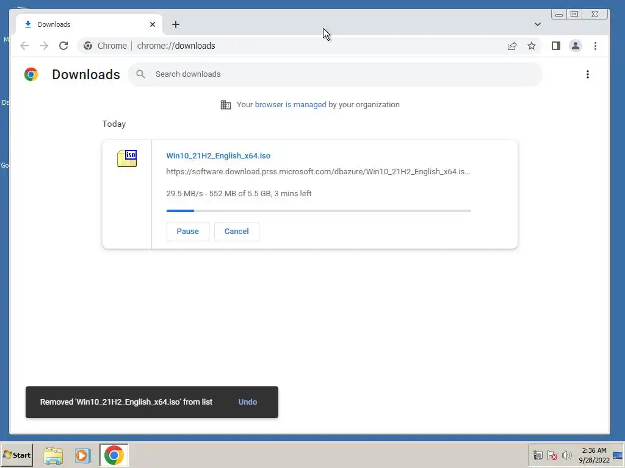Click the browser forward arrow
625x468 pixels.
pyautogui.click(x=44, y=46)
